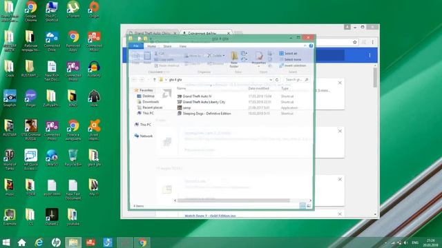Select the Crack folder on desktop
This screenshot has width=442, height=248.
pyautogui.click(x=10, y=69)
